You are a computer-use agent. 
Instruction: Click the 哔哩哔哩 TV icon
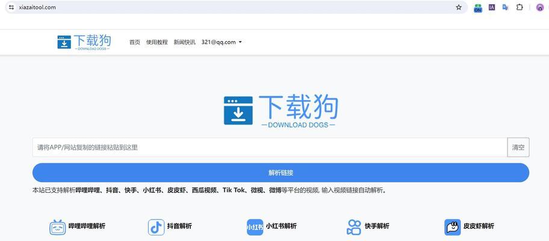[57, 227]
